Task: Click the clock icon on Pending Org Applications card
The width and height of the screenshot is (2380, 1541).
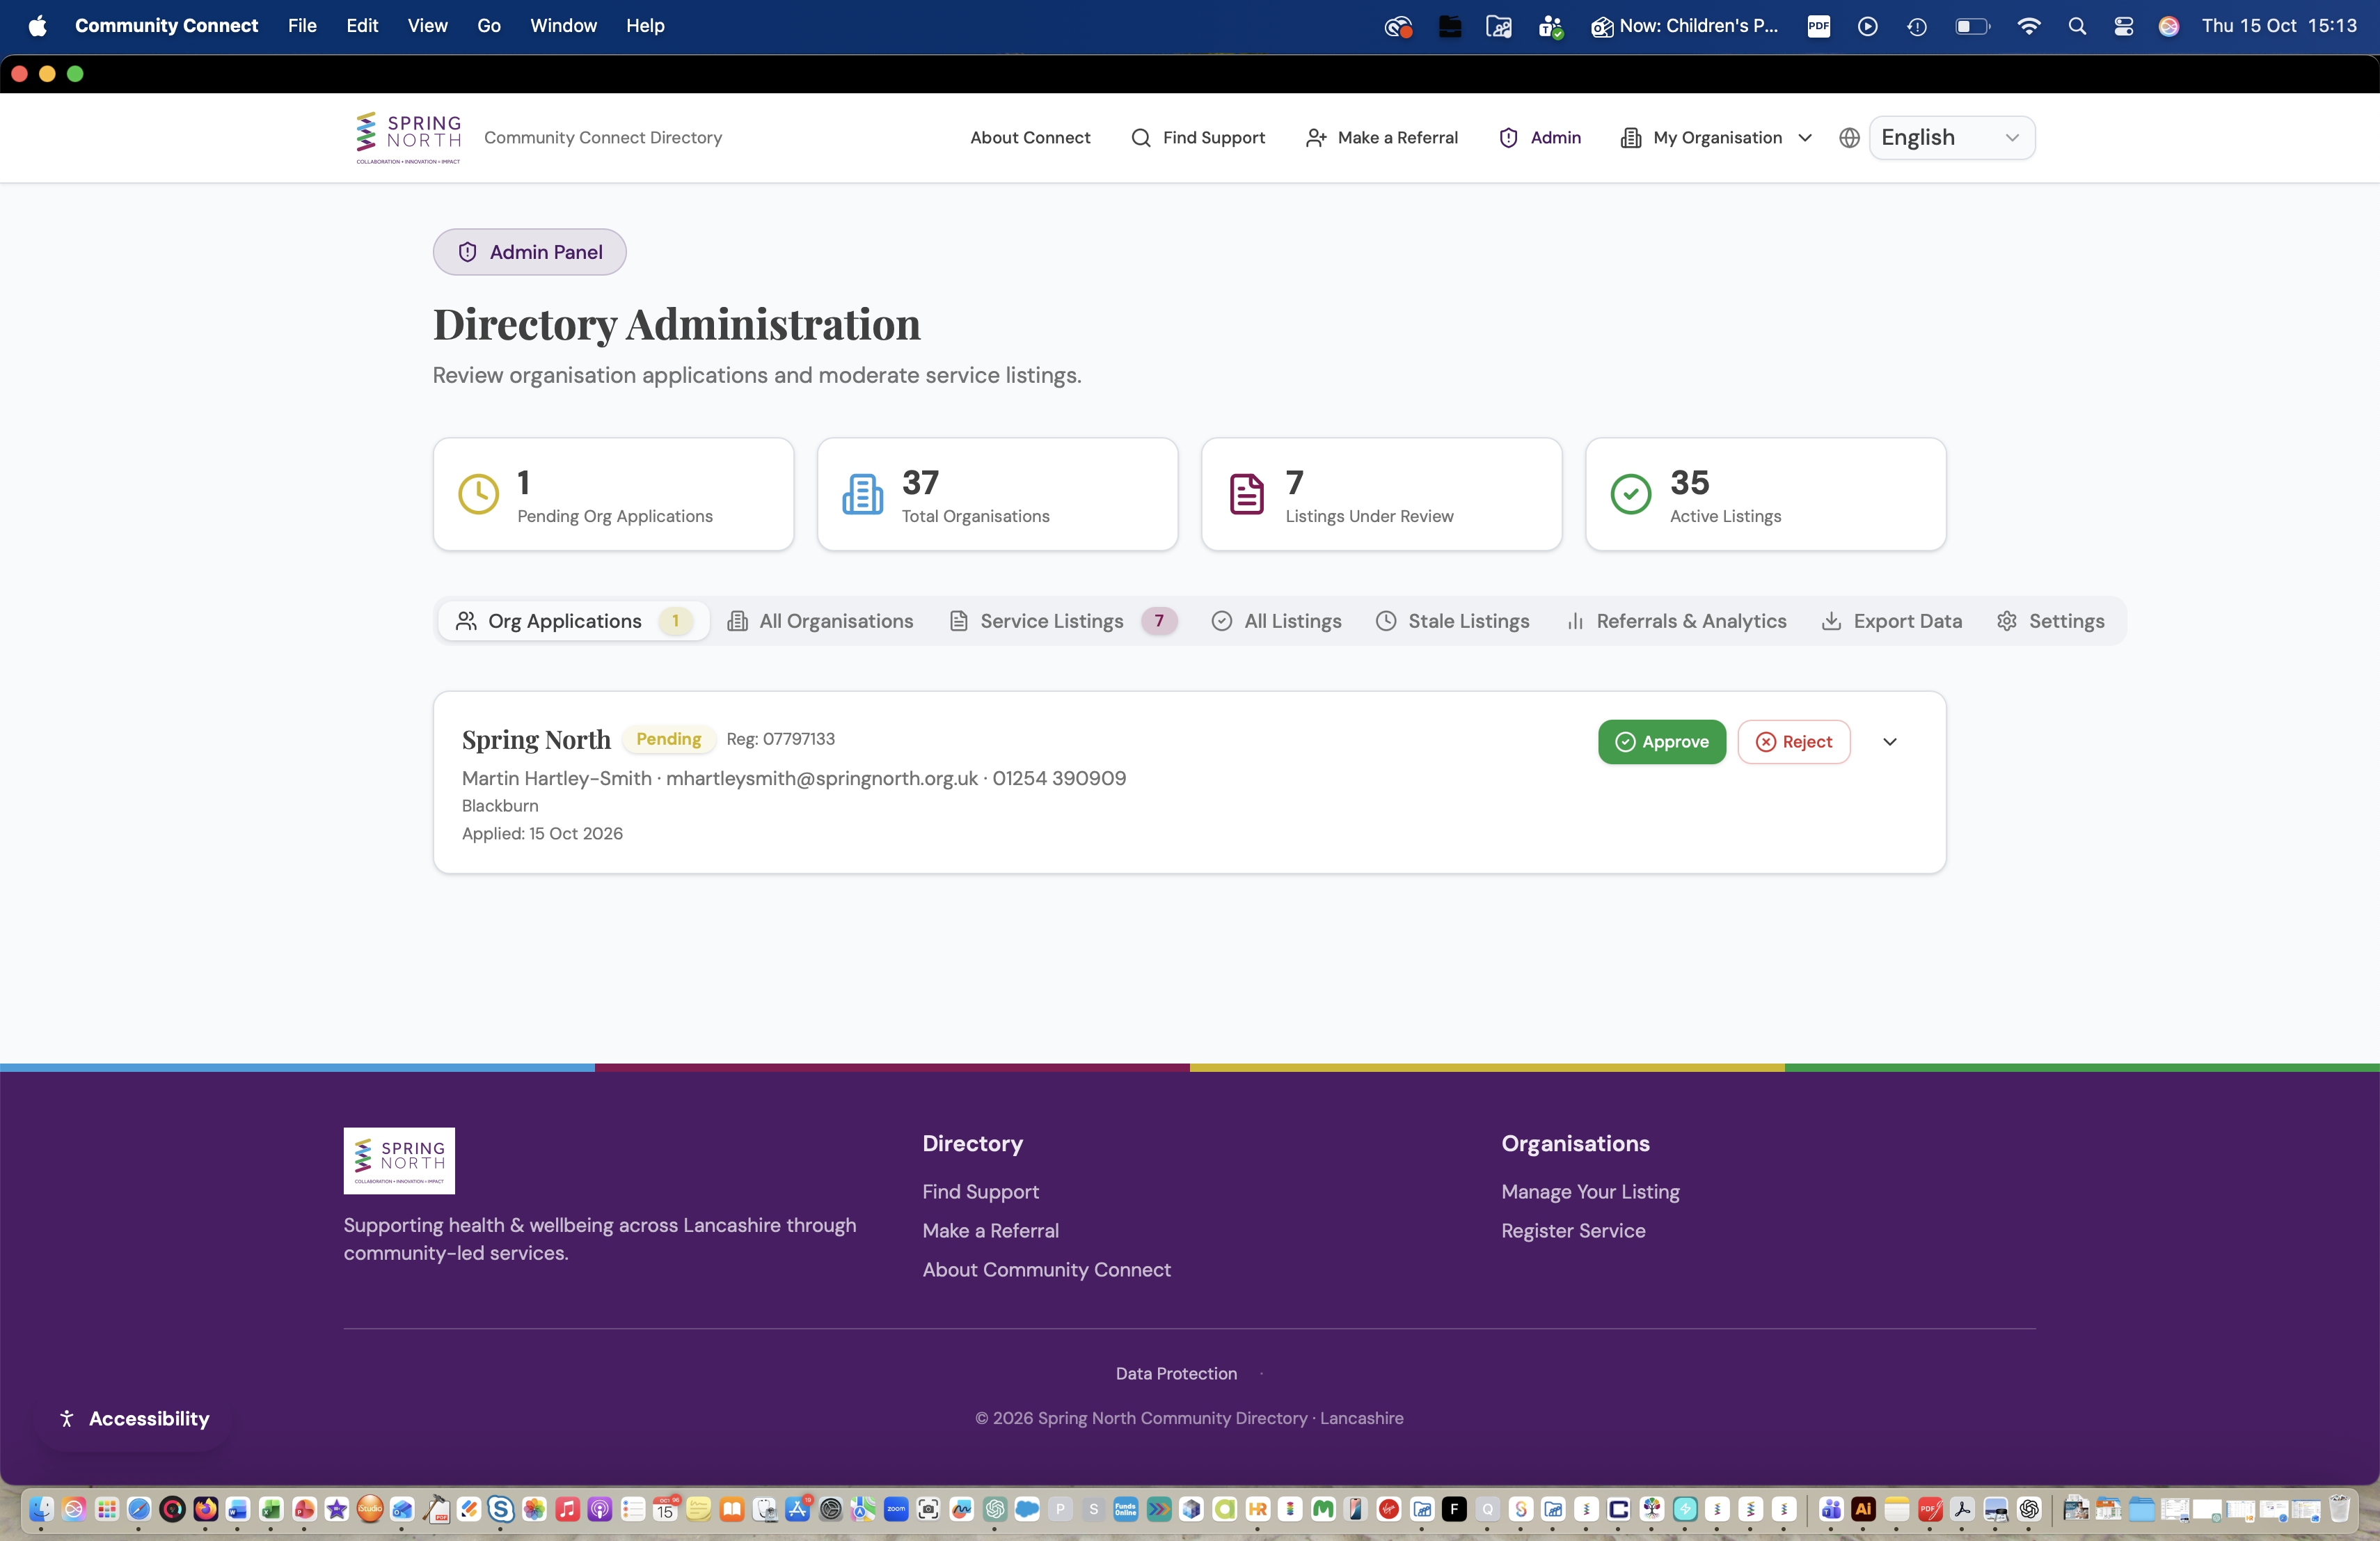Action: pos(478,494)
